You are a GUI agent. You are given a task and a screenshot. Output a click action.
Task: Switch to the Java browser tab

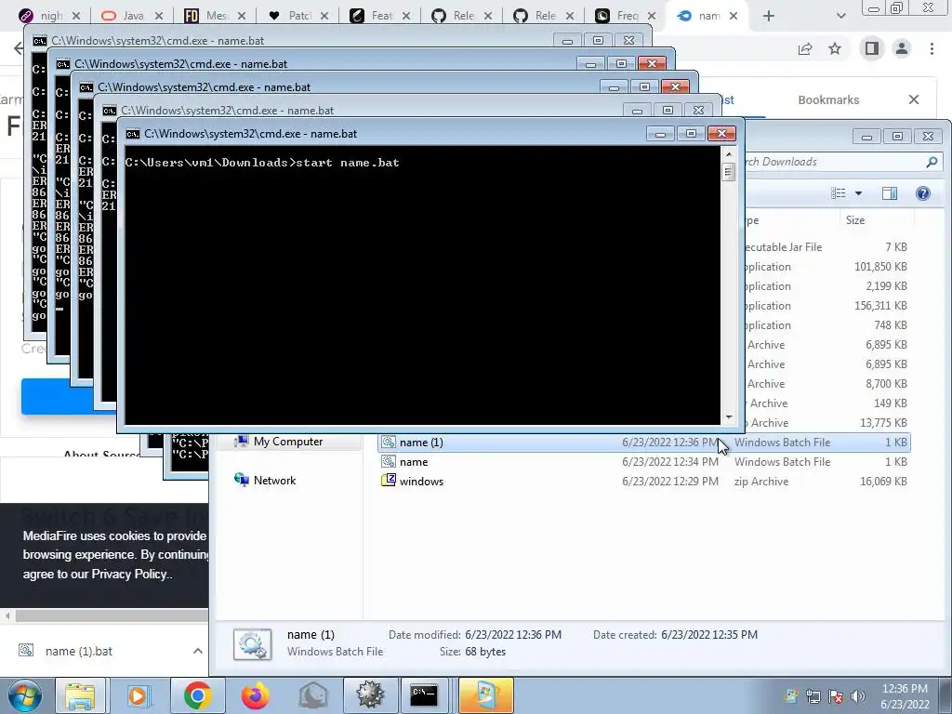(132, 16)
